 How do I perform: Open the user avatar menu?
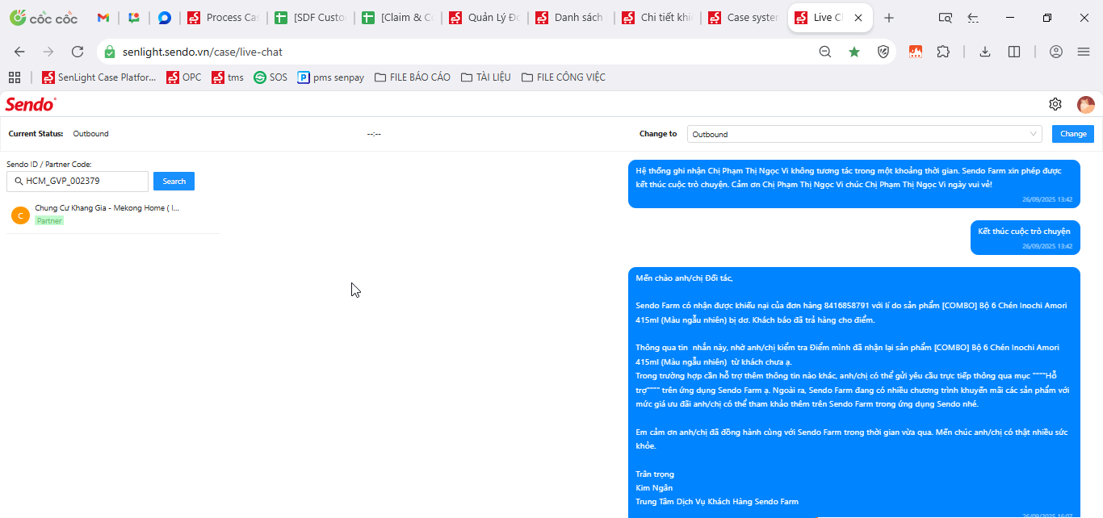(1086, 104)
